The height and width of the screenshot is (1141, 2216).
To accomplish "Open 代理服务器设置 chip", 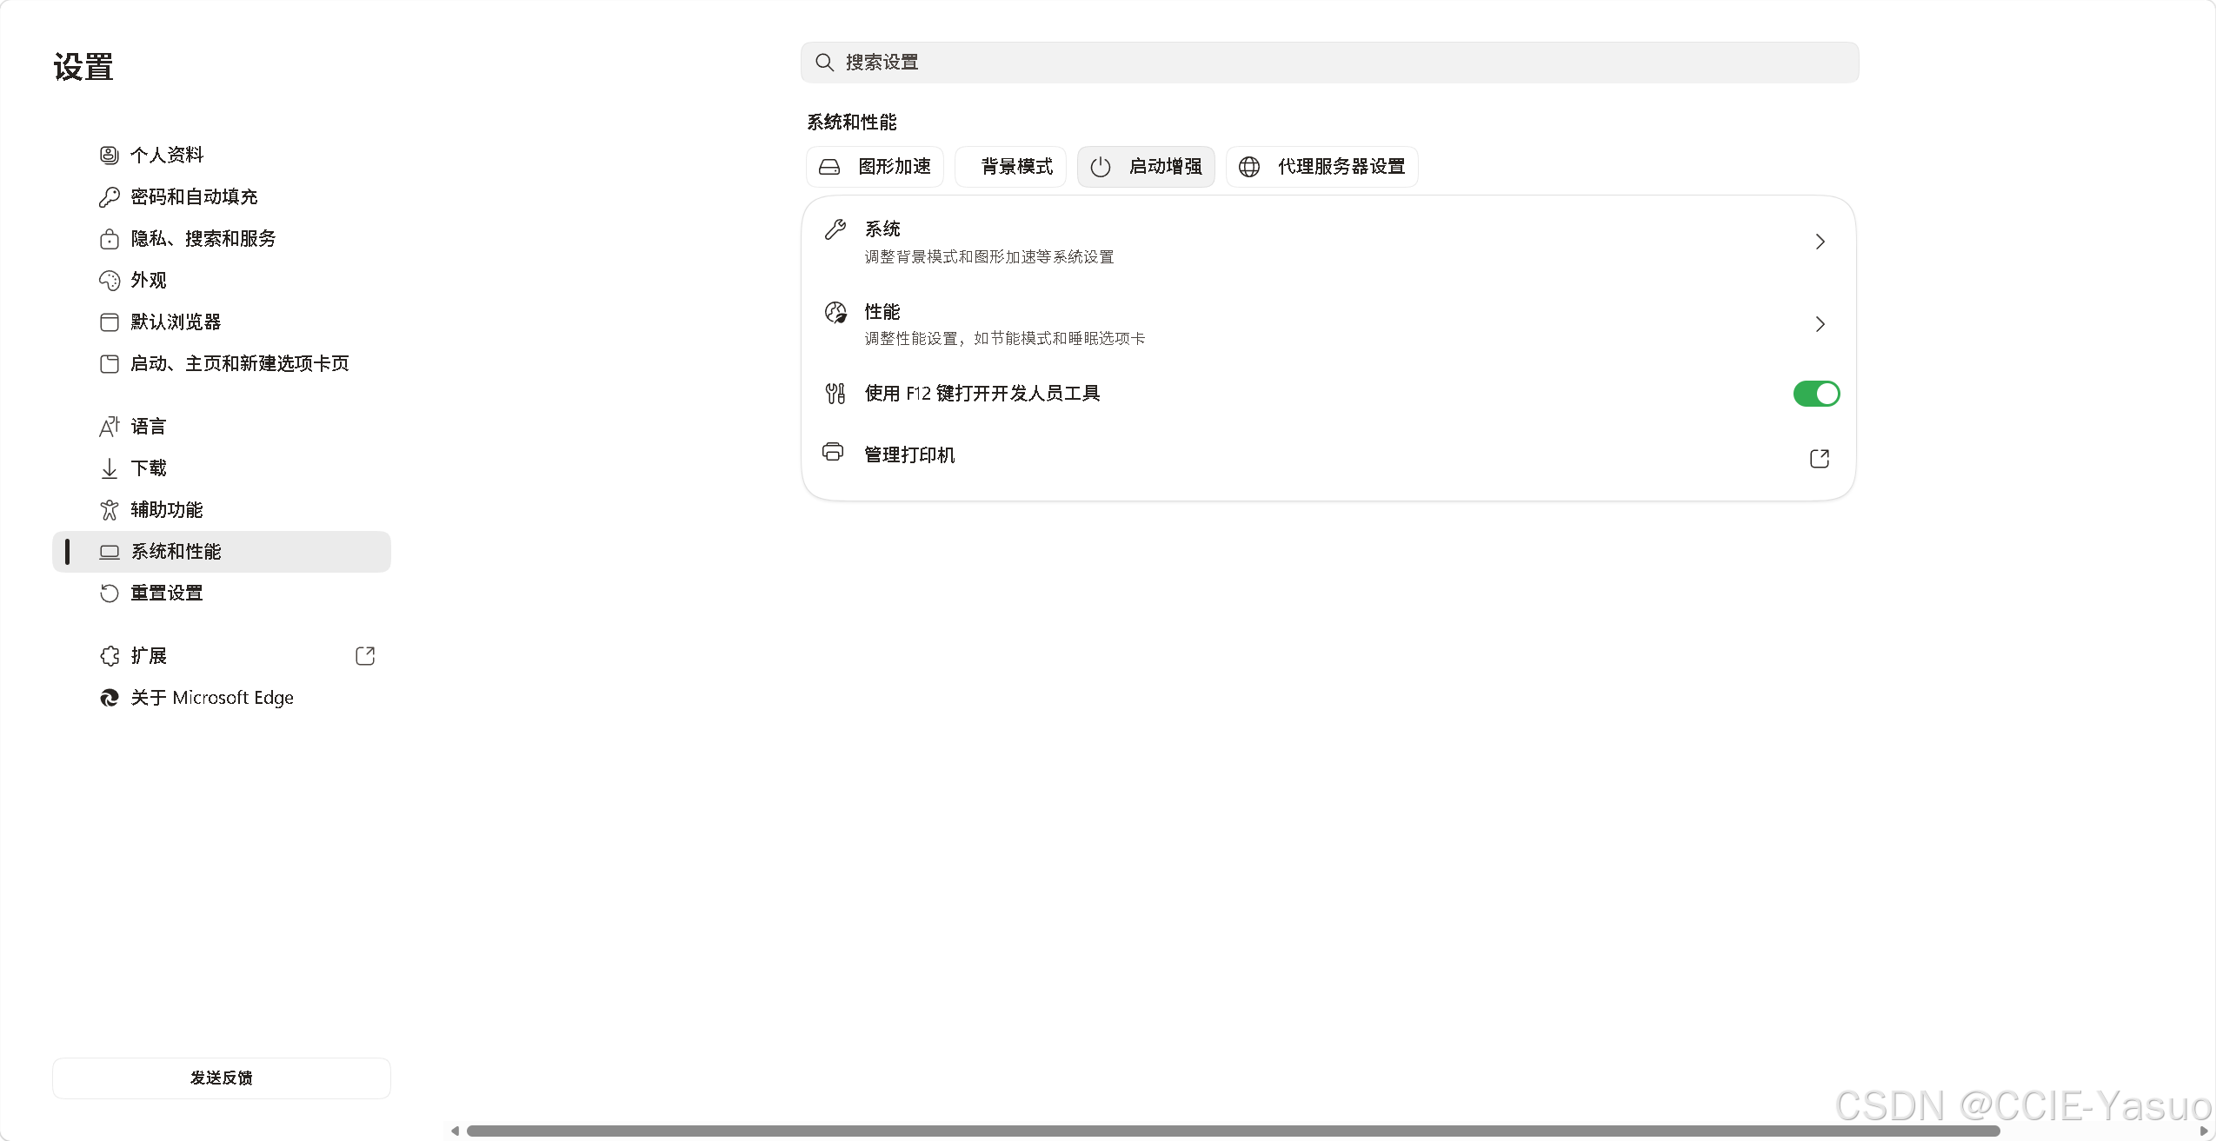I will point(1321,167).
